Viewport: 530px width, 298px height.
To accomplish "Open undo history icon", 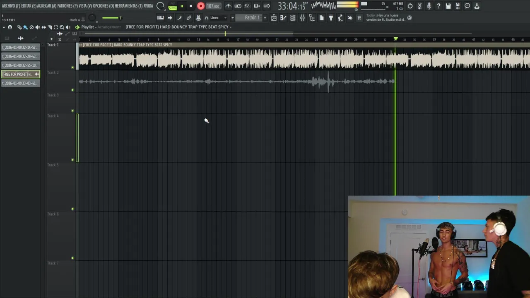I will 410,6.
